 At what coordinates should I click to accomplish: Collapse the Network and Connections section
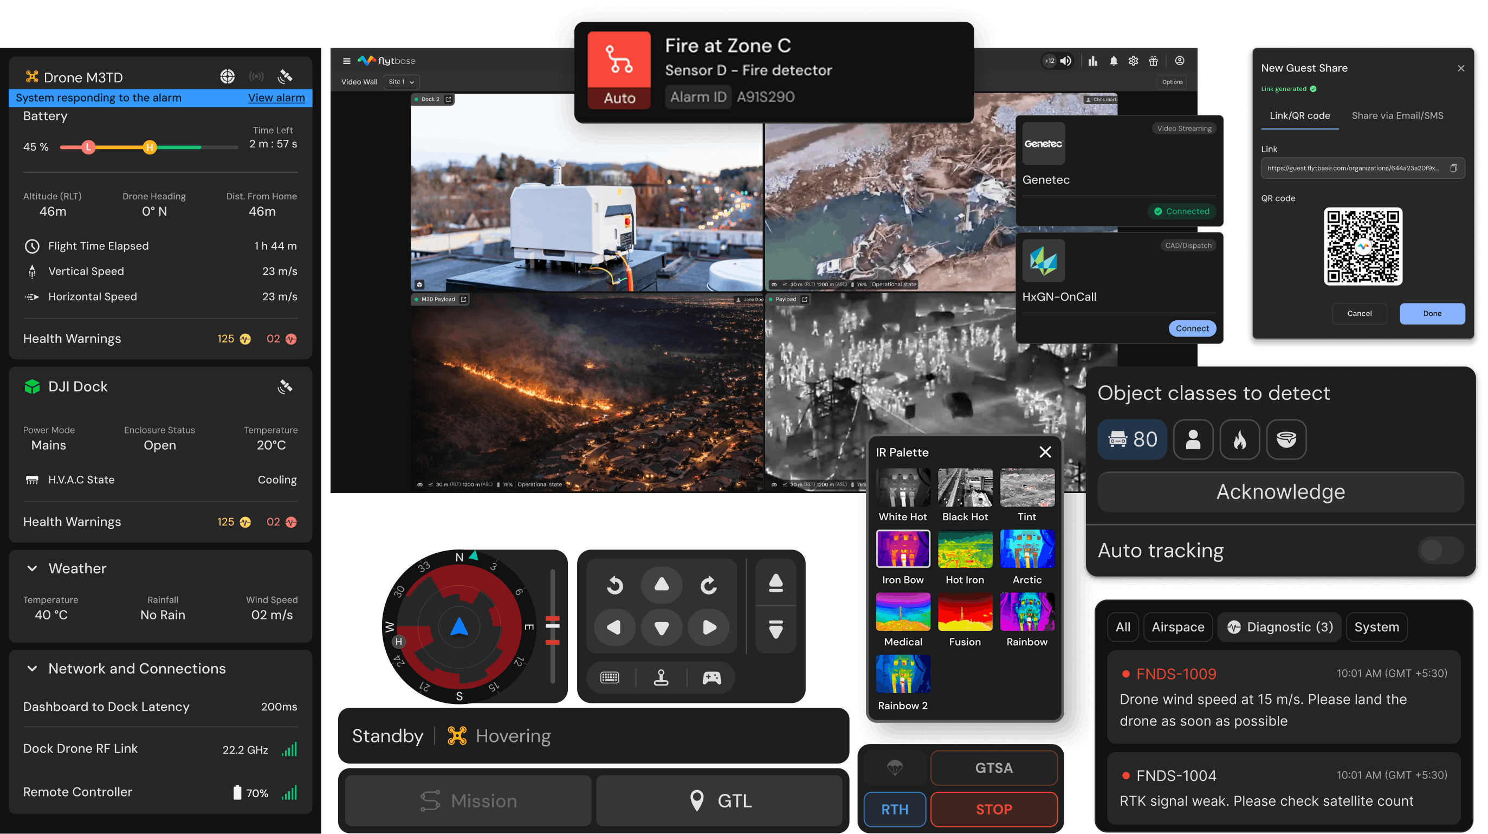pyautogui.click(x=33, y=668)
